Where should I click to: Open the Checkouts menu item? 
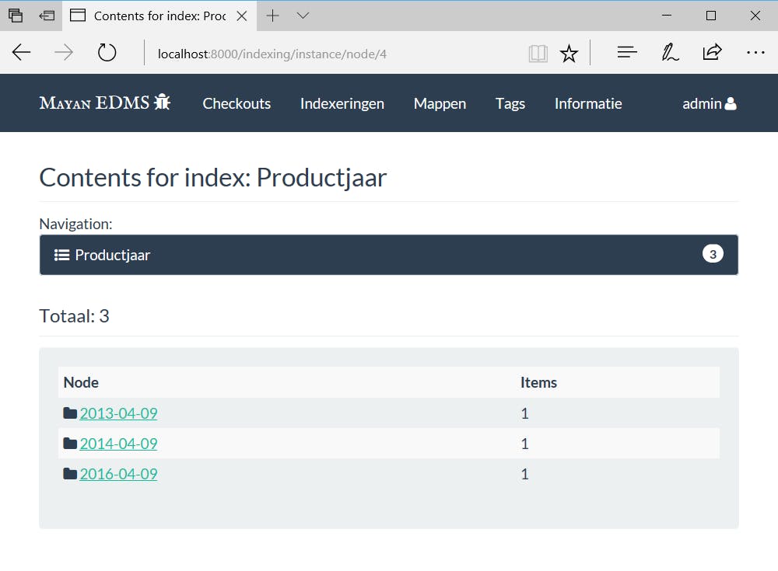237,103
